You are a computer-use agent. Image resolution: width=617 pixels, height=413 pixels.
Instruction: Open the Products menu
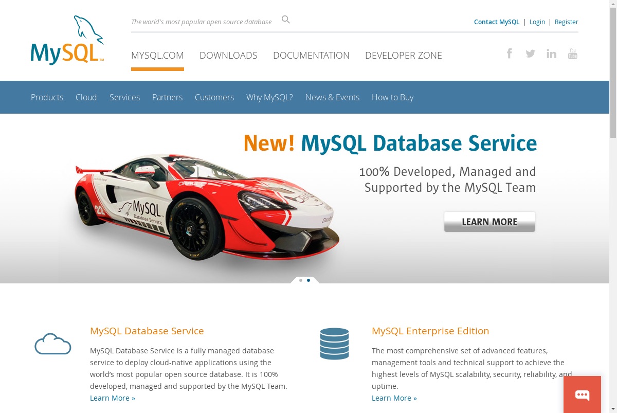coord(47,97)
